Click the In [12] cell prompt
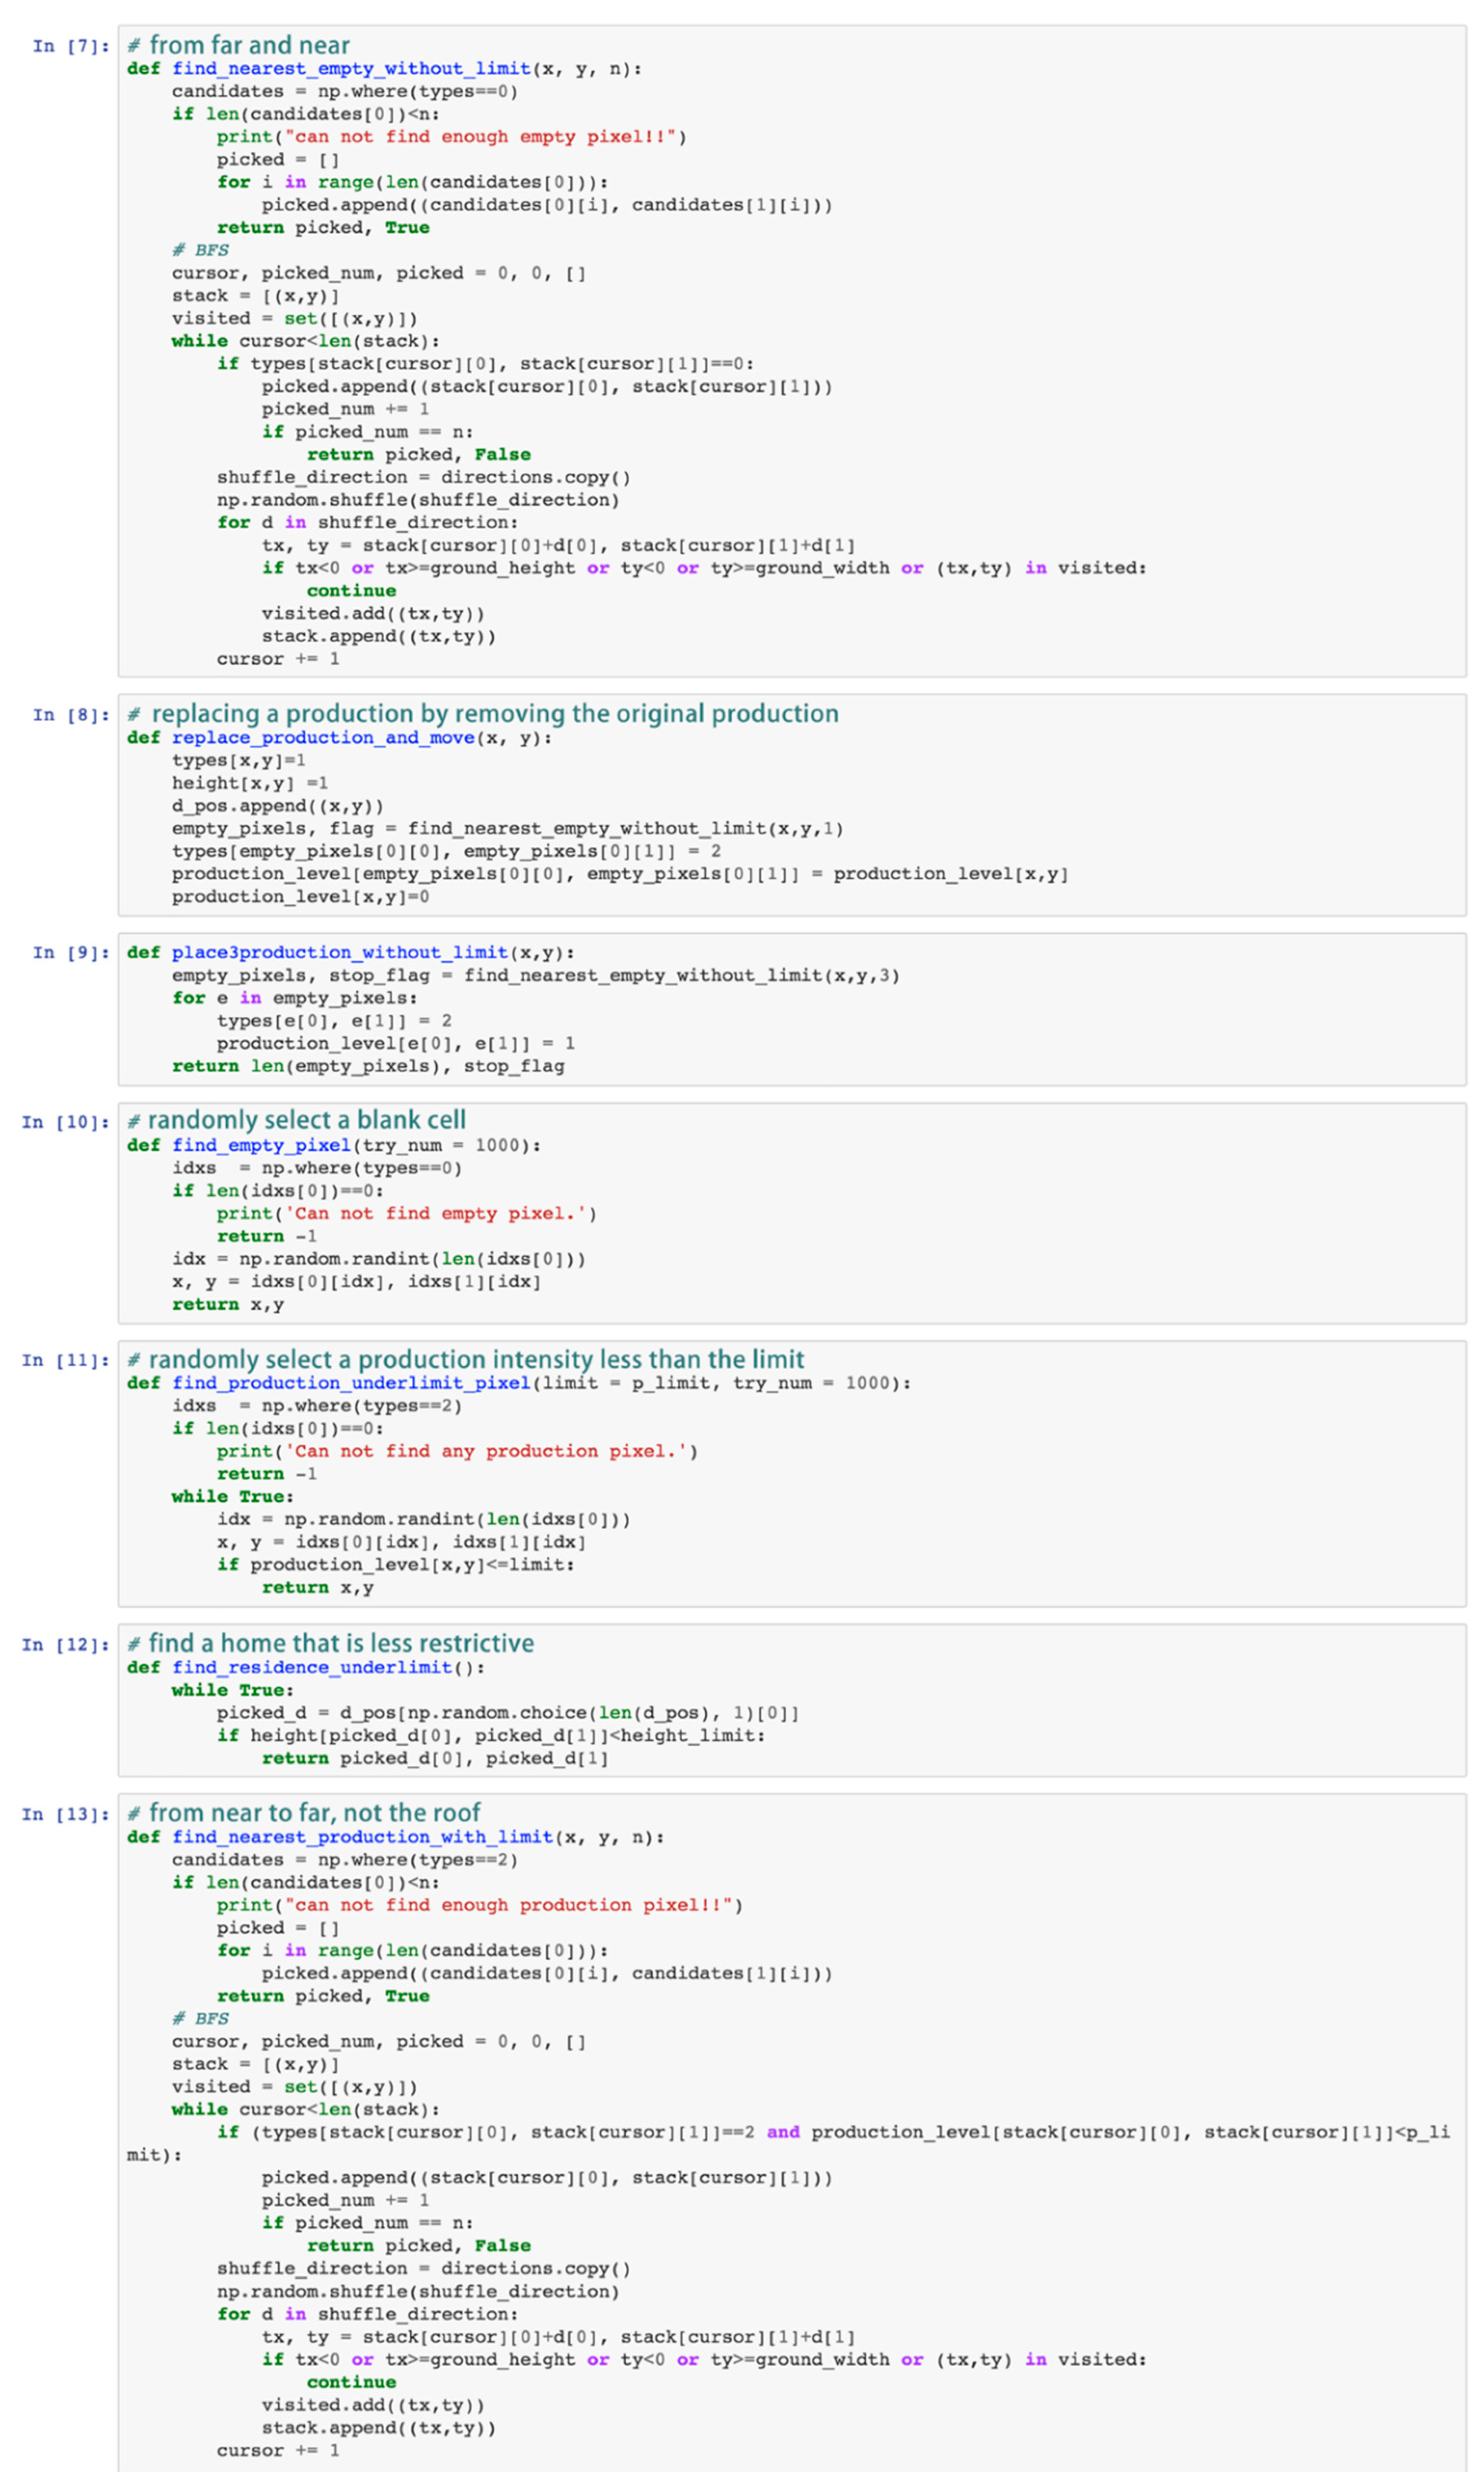 [66, 1644]
